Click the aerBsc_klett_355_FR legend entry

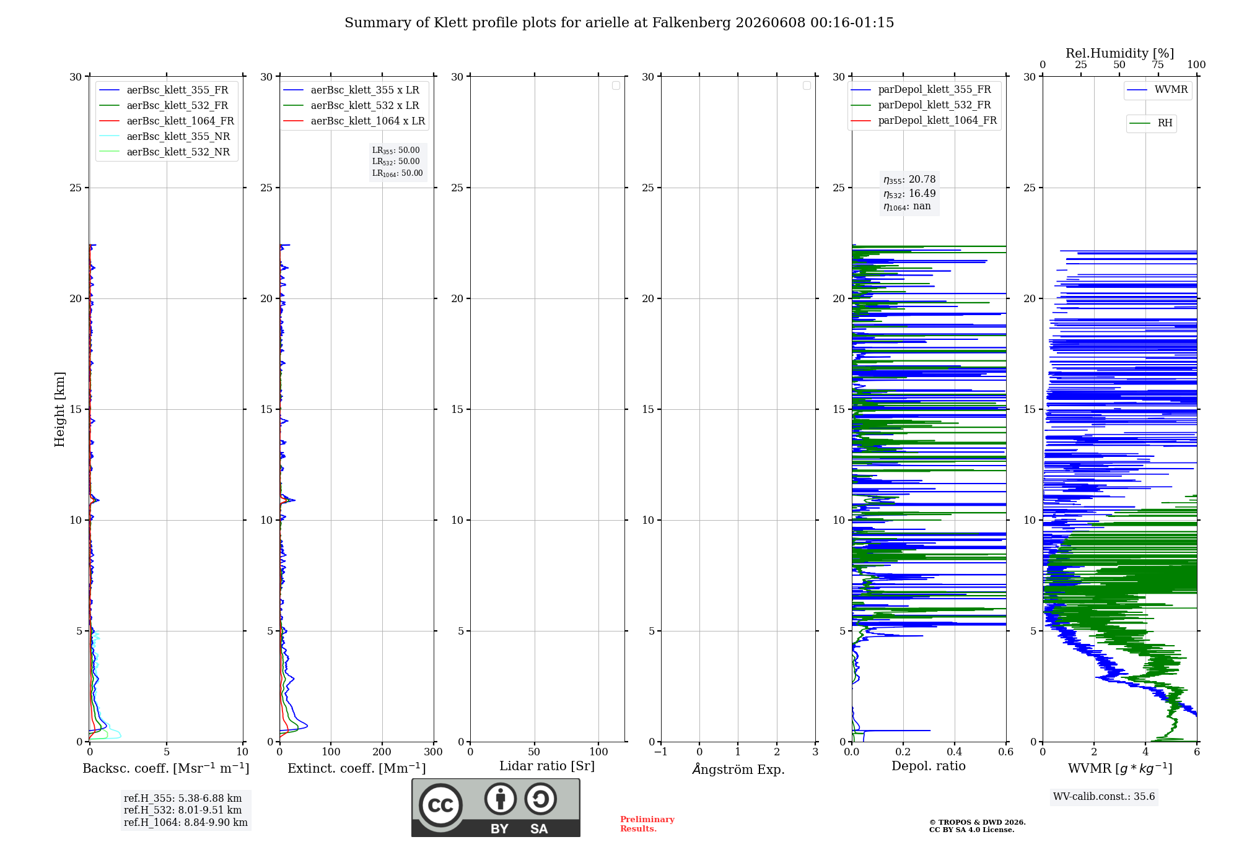pyautogui.click(x=164, y=90)
